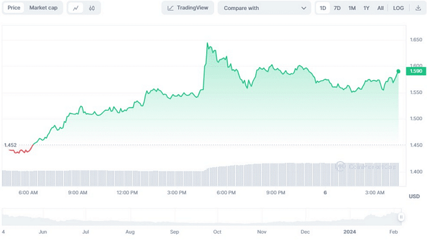Click the range slider handle near Feb
The height and width of the screenshot is (243, 427).
pos(401,217)
